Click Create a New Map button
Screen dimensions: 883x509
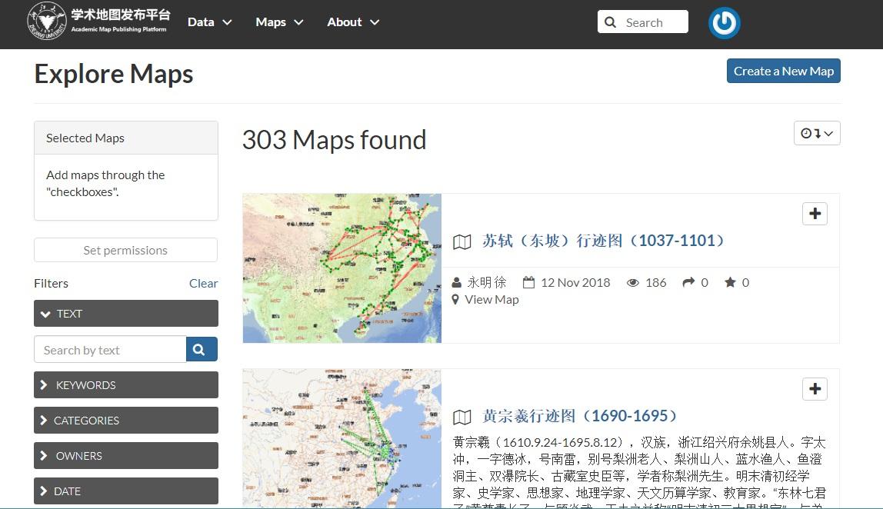(x=783, y=71)
